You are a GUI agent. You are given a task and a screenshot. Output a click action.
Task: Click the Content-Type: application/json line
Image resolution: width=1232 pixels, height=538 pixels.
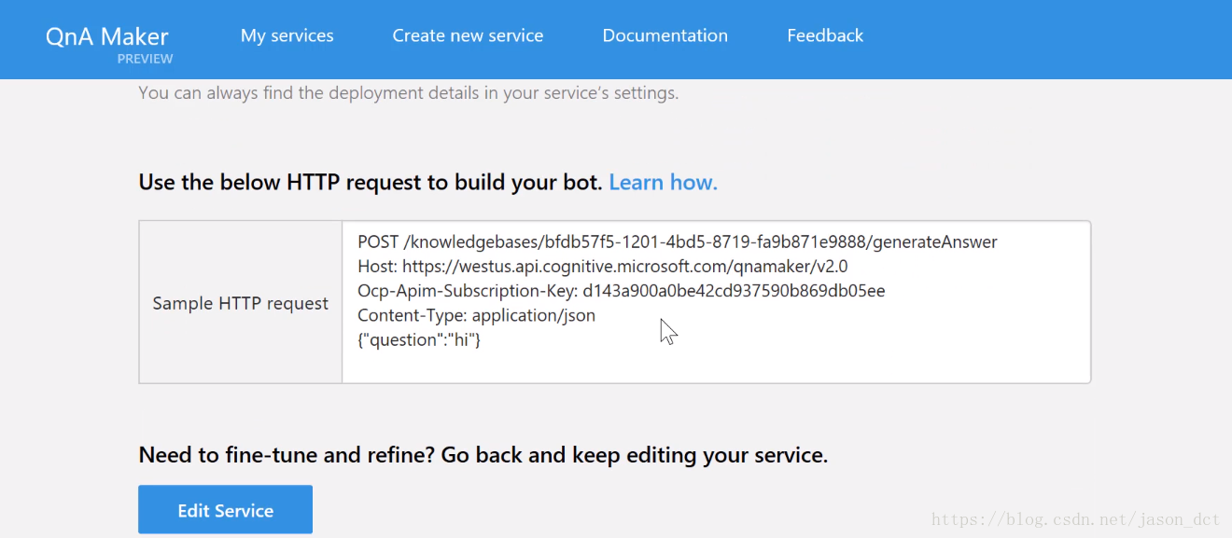476,315
